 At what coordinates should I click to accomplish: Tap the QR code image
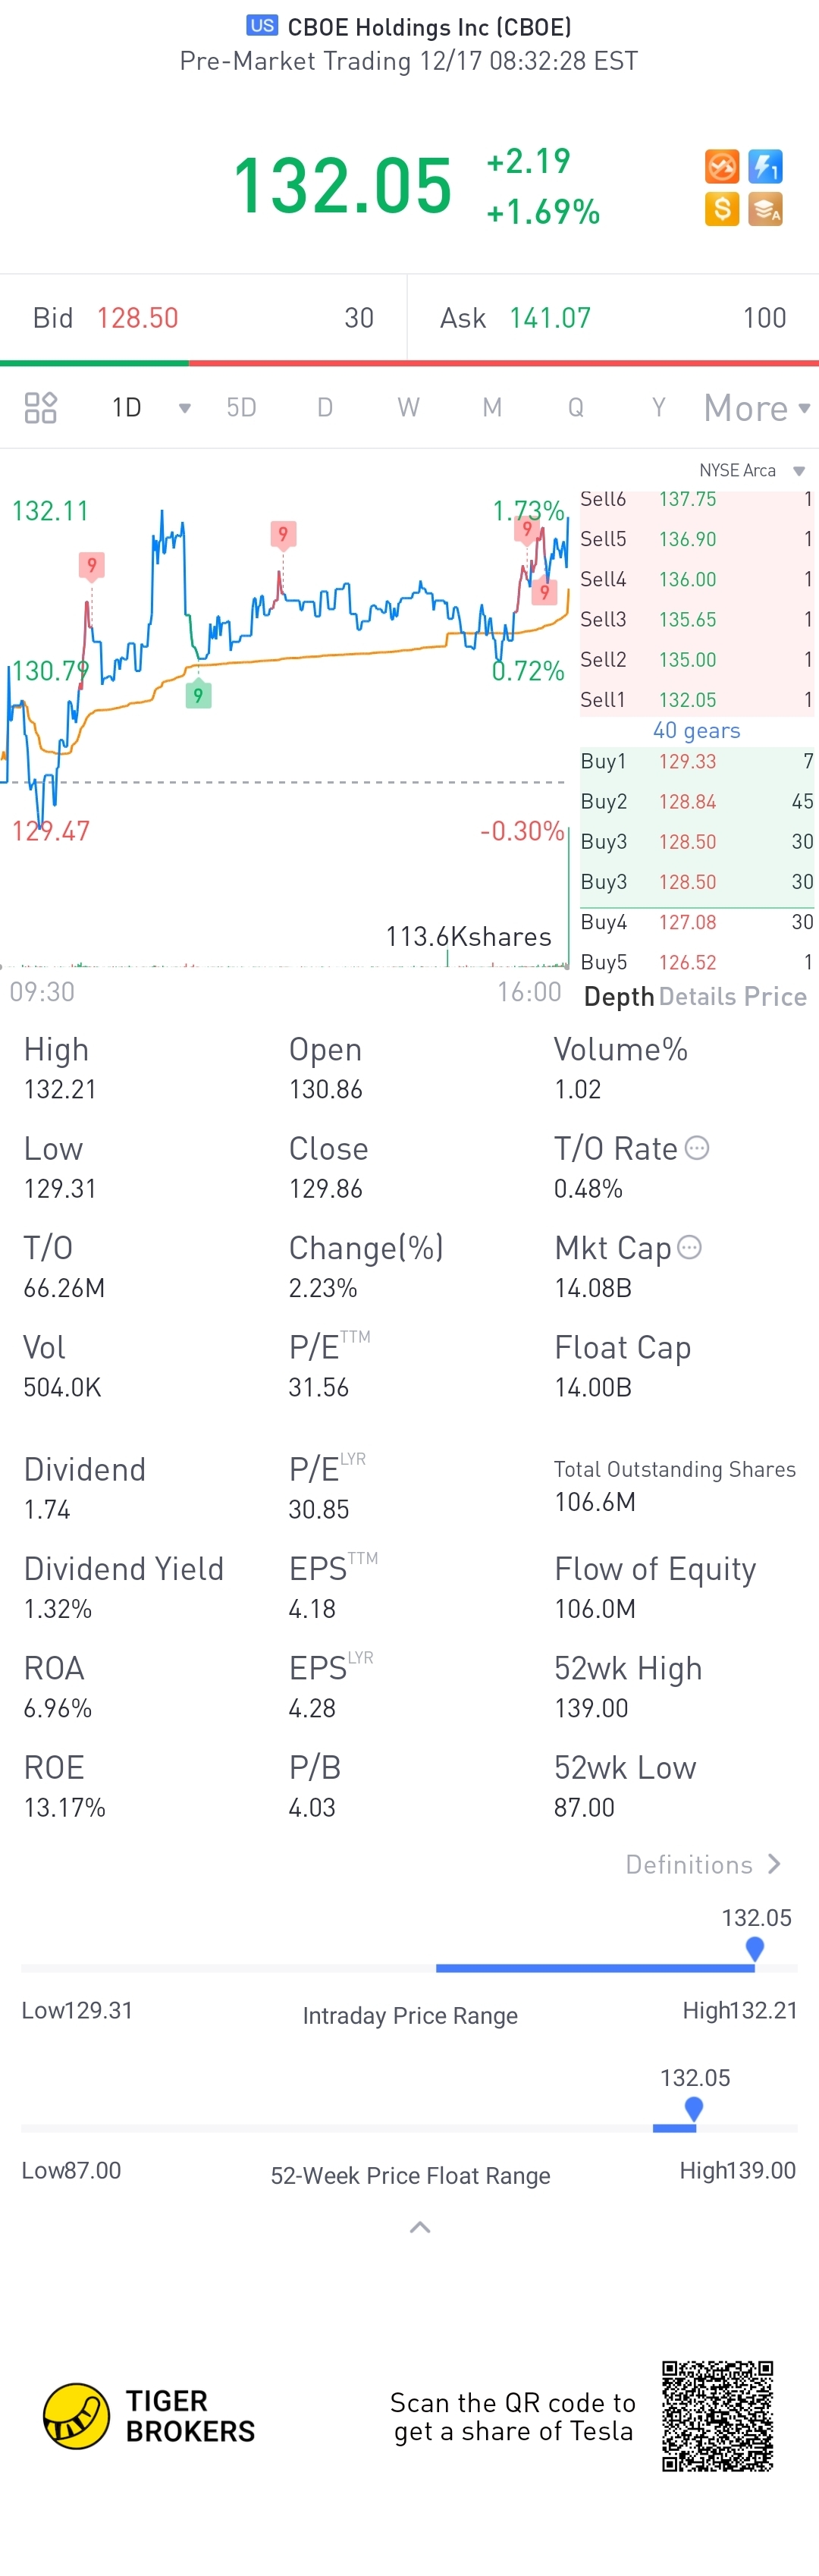pos(717,2415)
